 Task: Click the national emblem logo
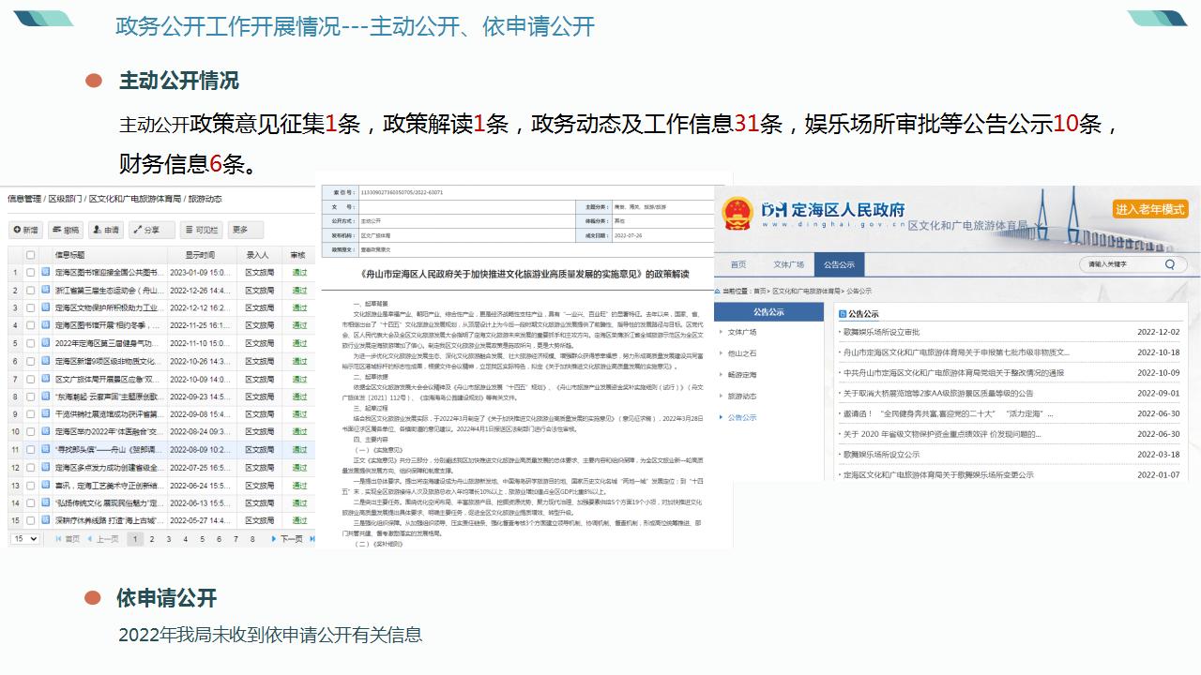click(737, 213)
